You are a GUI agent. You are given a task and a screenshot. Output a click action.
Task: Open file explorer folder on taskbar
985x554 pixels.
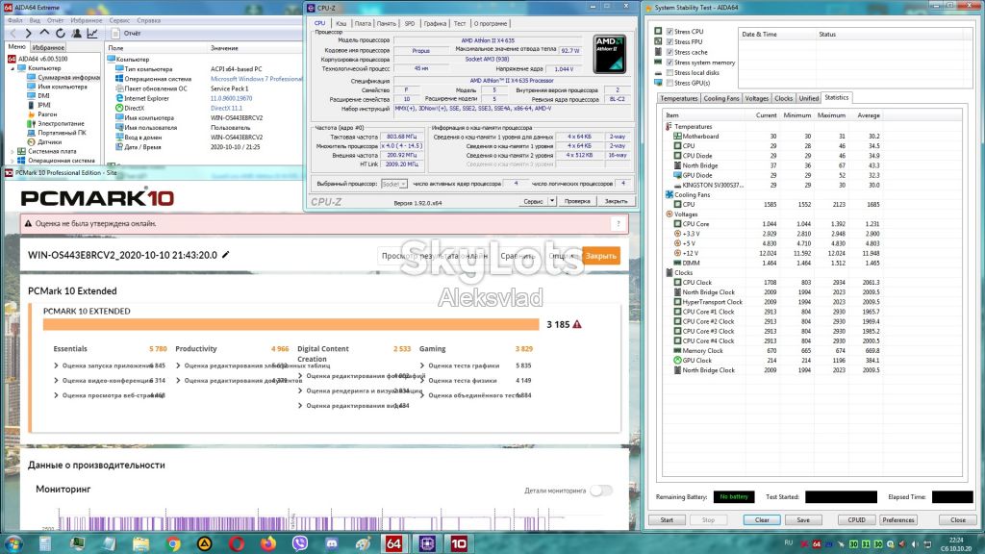(x=140, y=543)
